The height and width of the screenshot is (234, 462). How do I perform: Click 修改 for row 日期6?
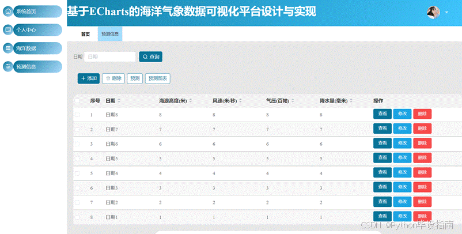[402, 144]
